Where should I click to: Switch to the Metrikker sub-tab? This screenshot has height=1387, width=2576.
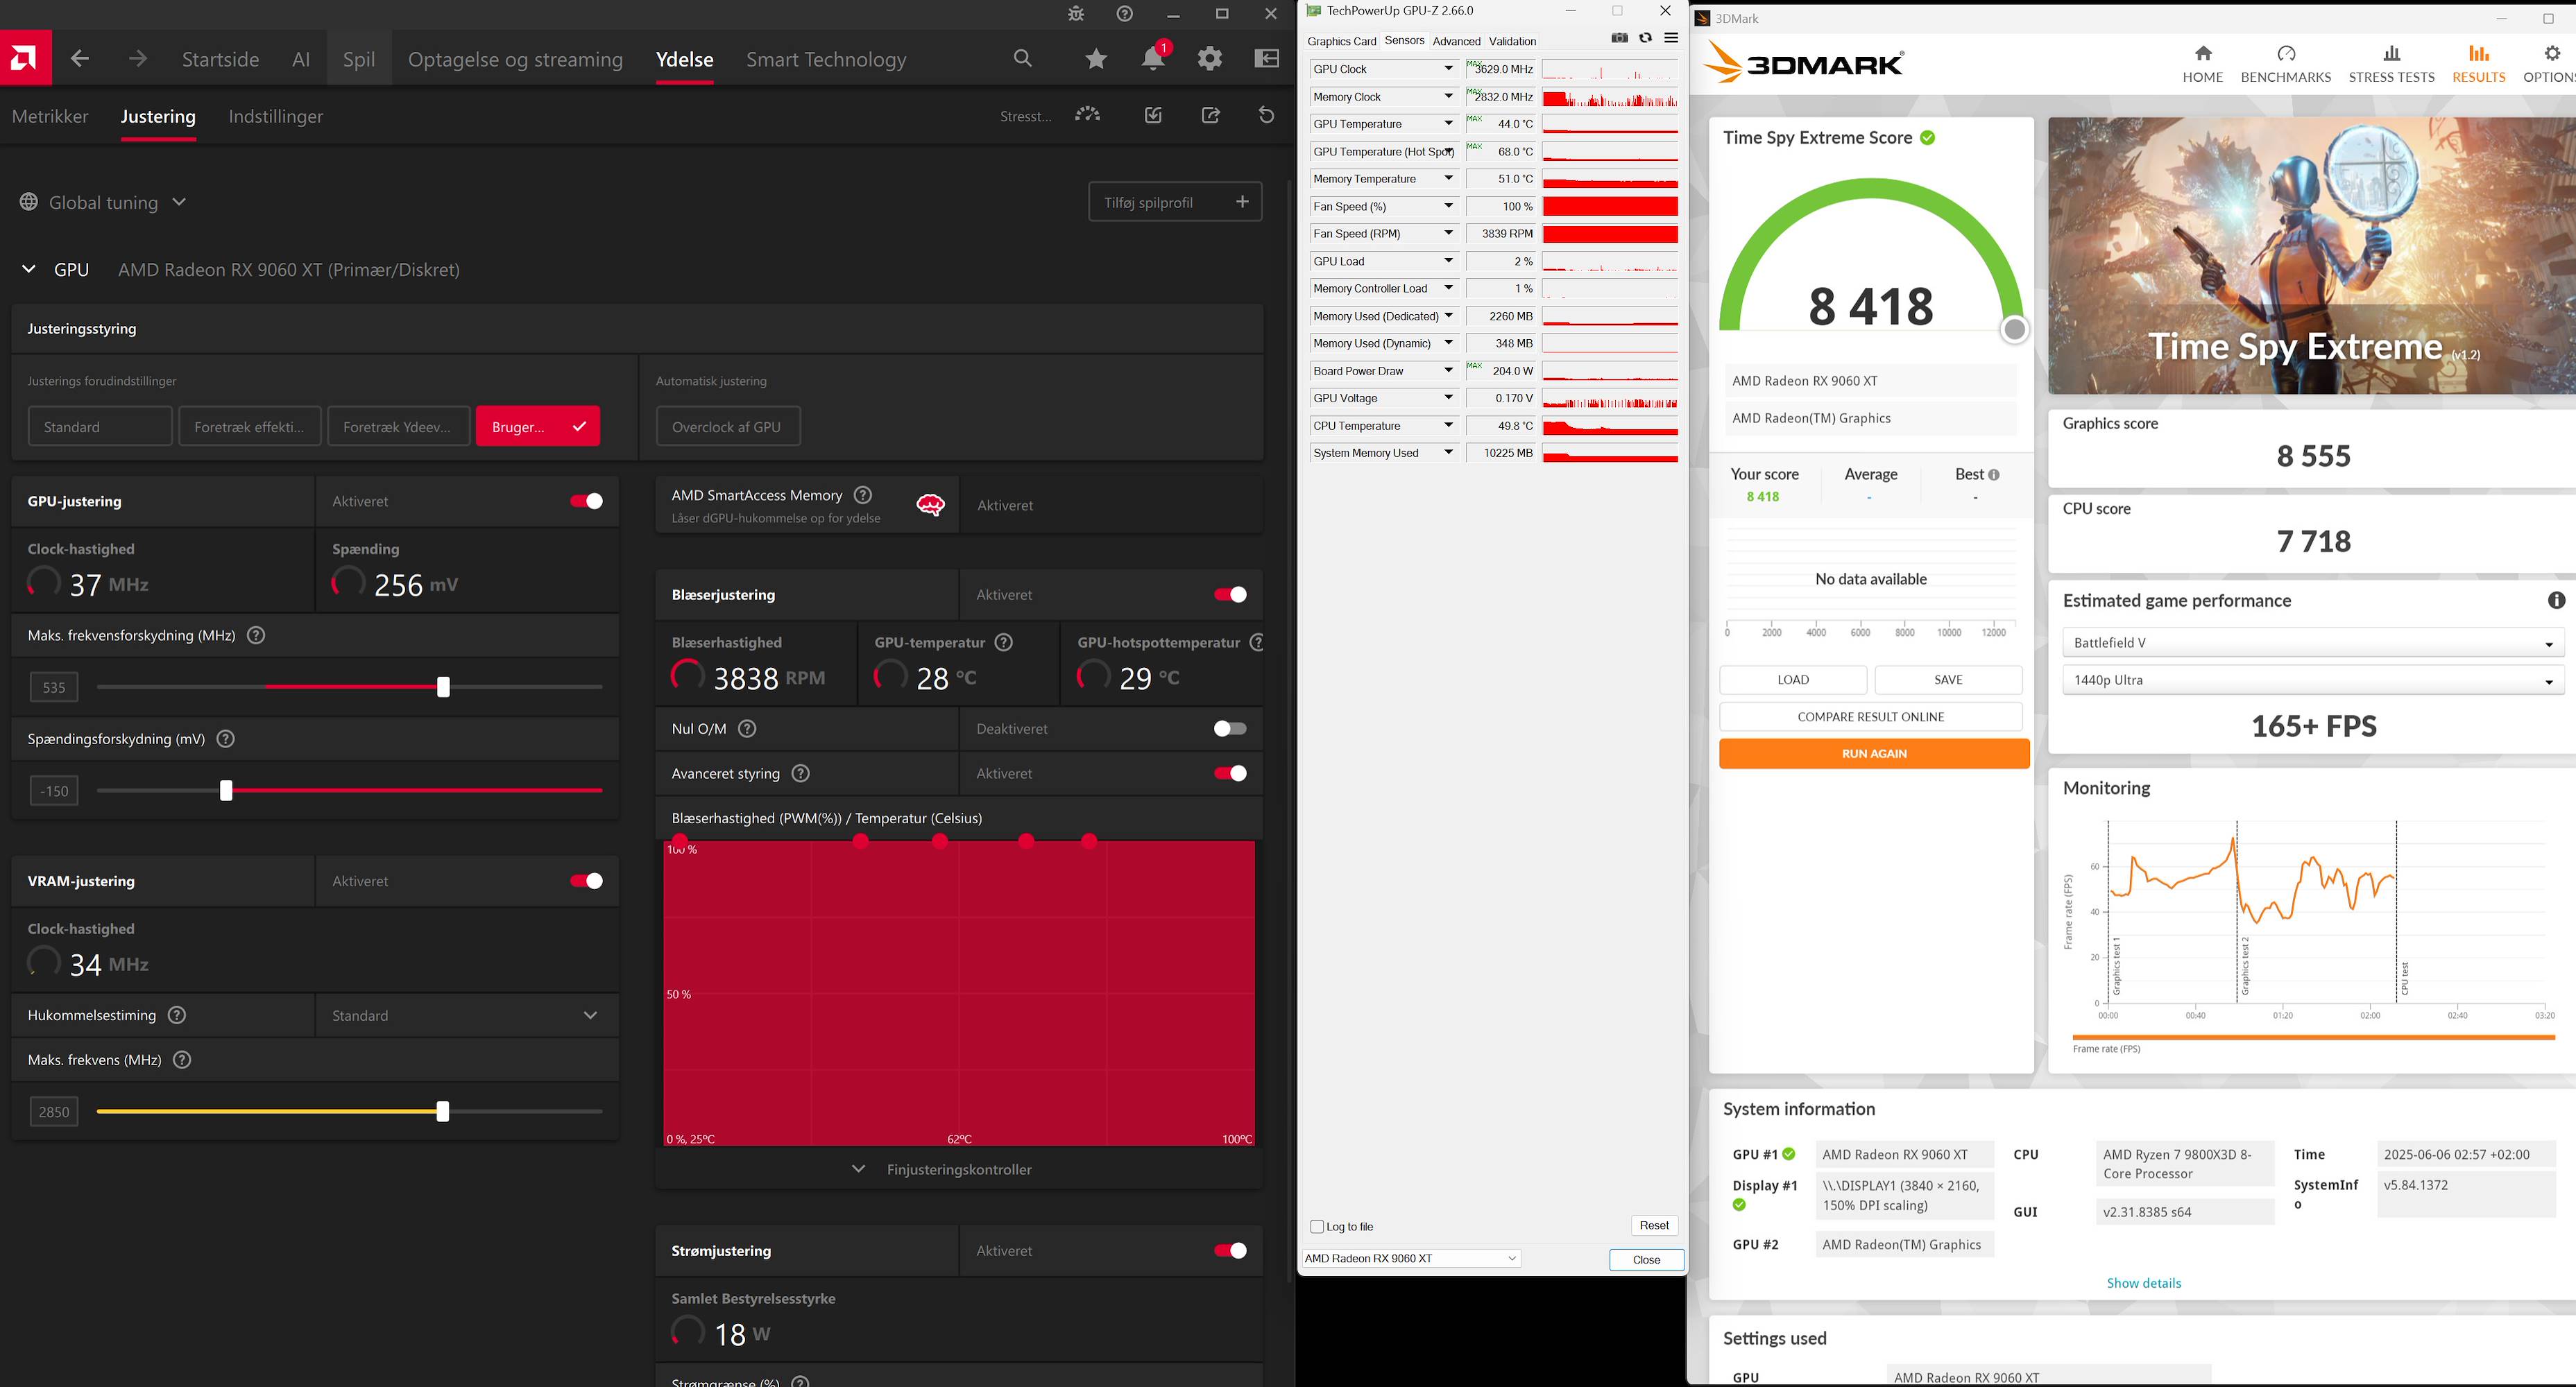(50, 116)
